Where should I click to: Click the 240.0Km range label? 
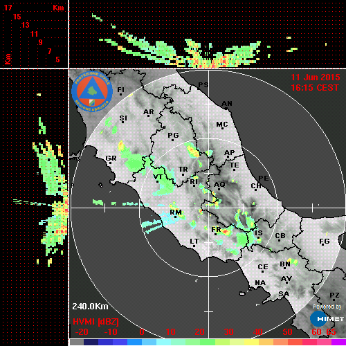[x=90, y=307]
